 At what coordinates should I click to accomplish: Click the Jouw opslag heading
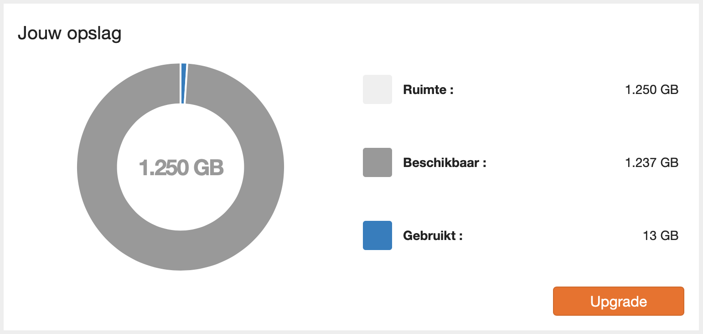click(69, 34)
